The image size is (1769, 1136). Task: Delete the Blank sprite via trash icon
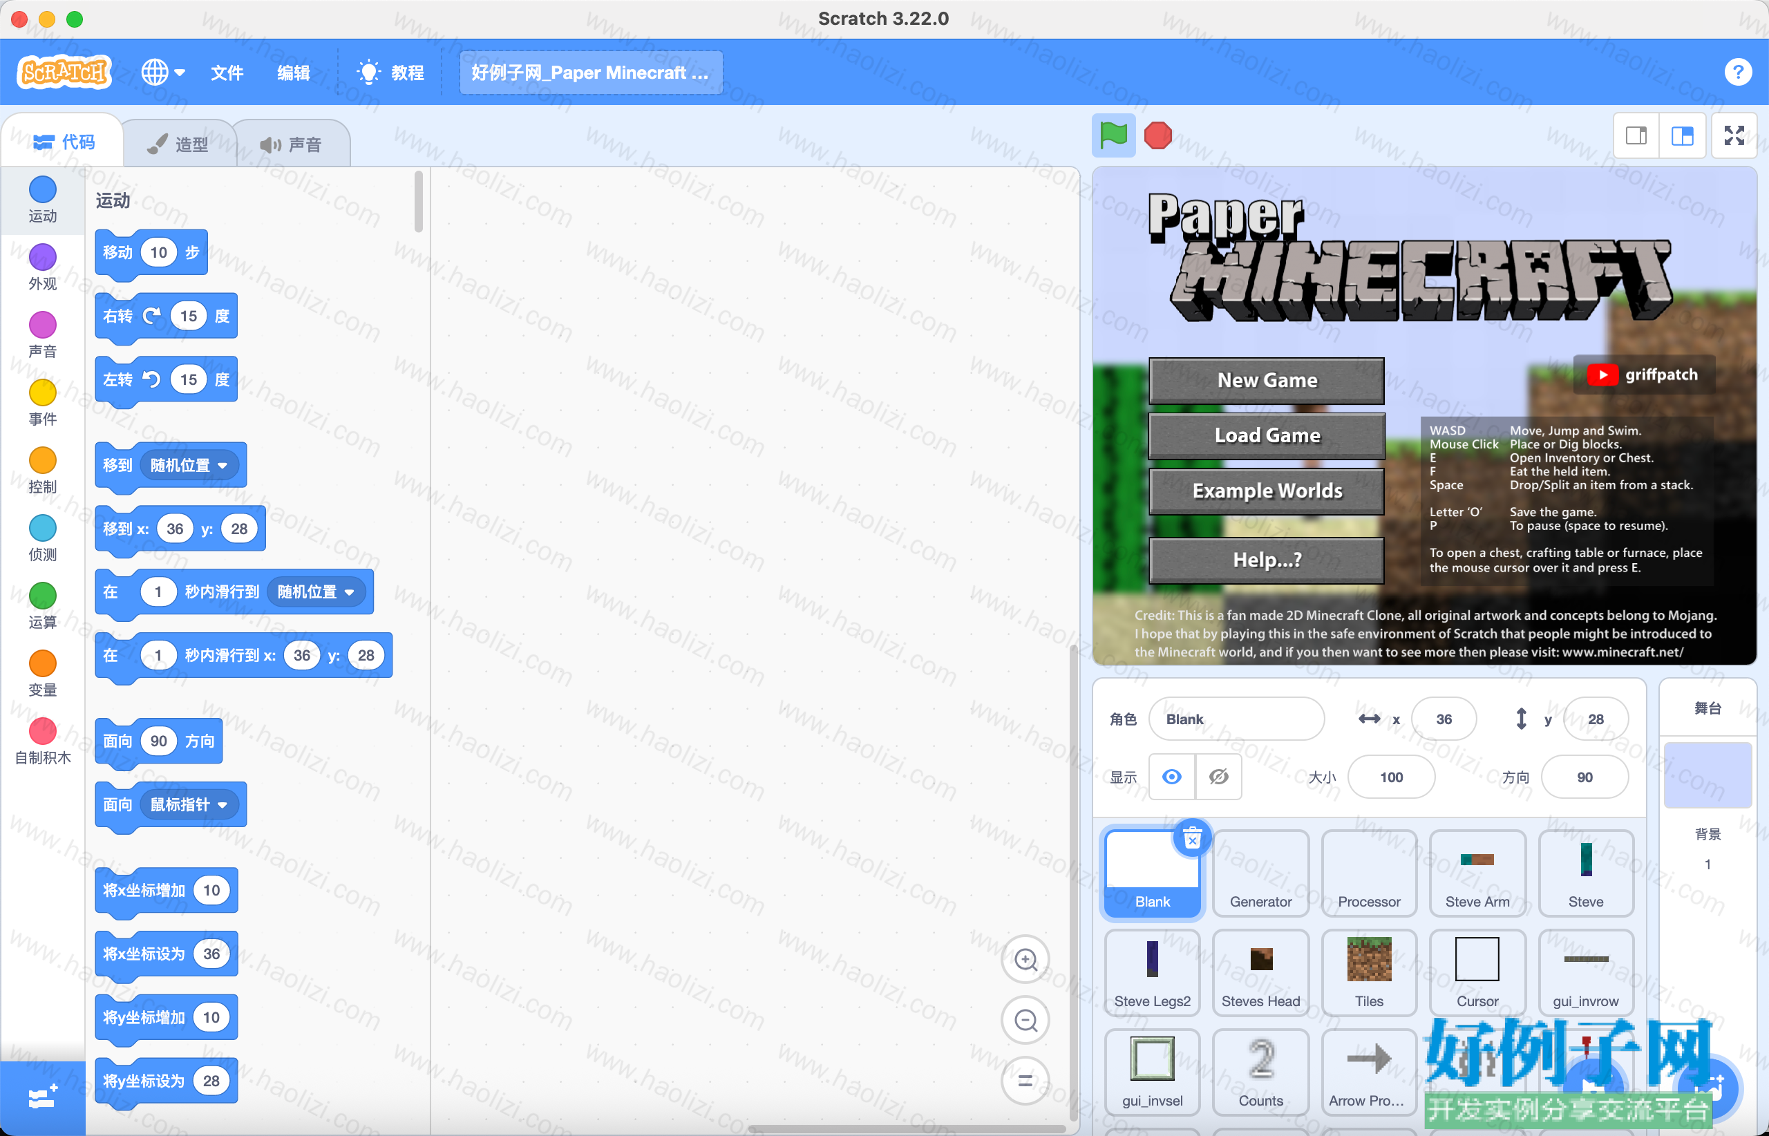pyautogui.click(x=1192, y=839)
